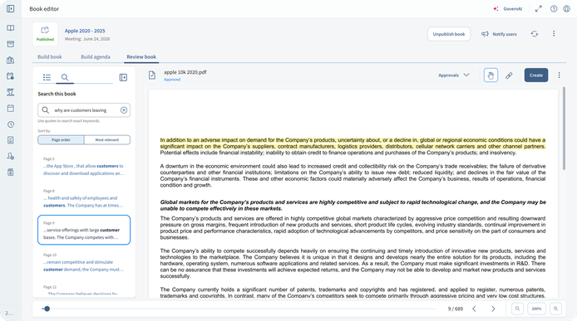577x321 pixels.
Task: Sort results by Most relevant
Action: click(x=107, y=140)
